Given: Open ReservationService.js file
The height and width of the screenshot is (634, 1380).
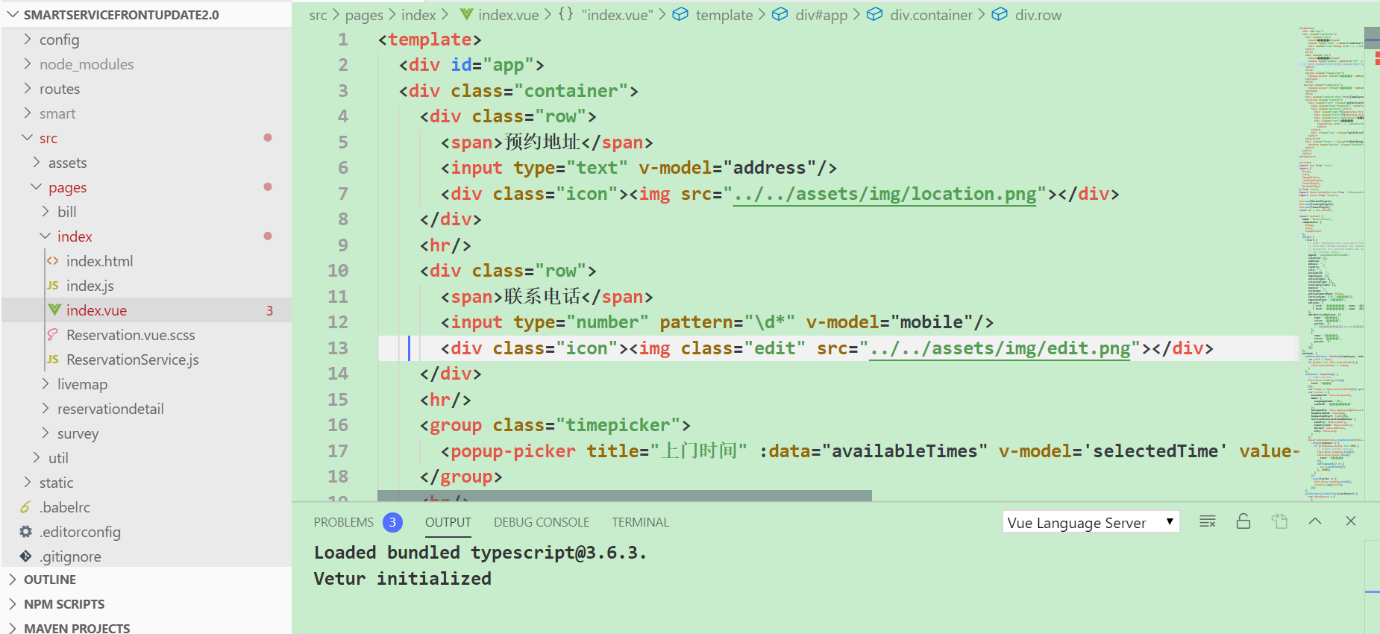Looking at the screenshot, I should 146,360.
